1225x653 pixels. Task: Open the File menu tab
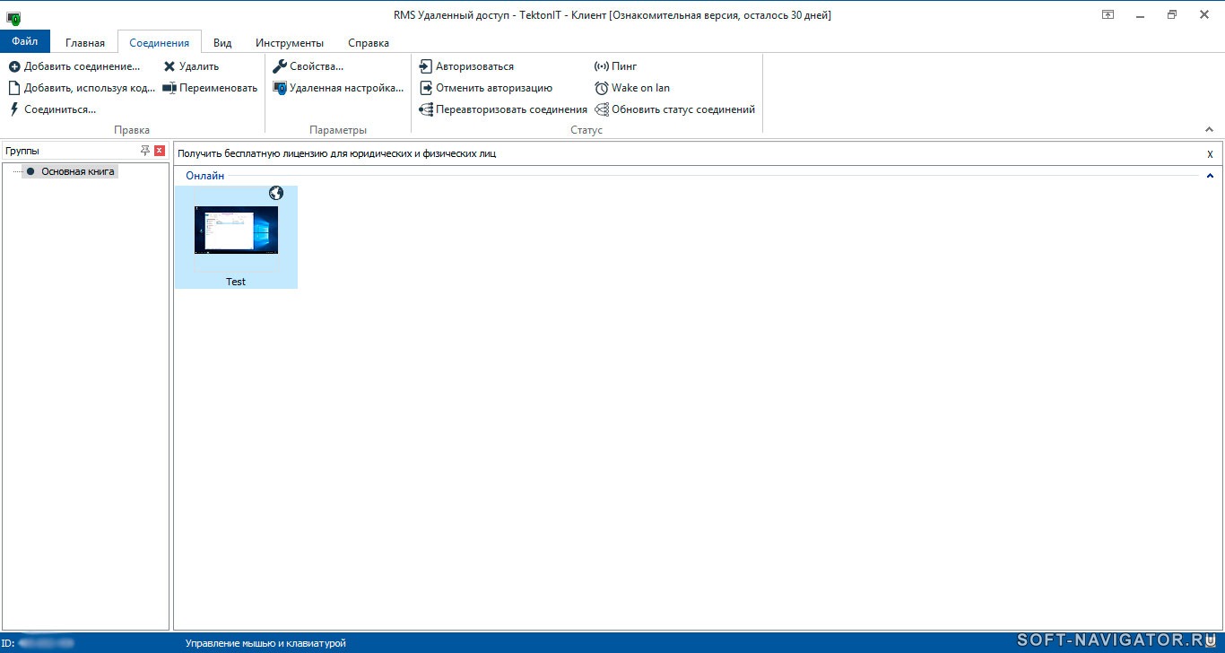coord(25,42)
